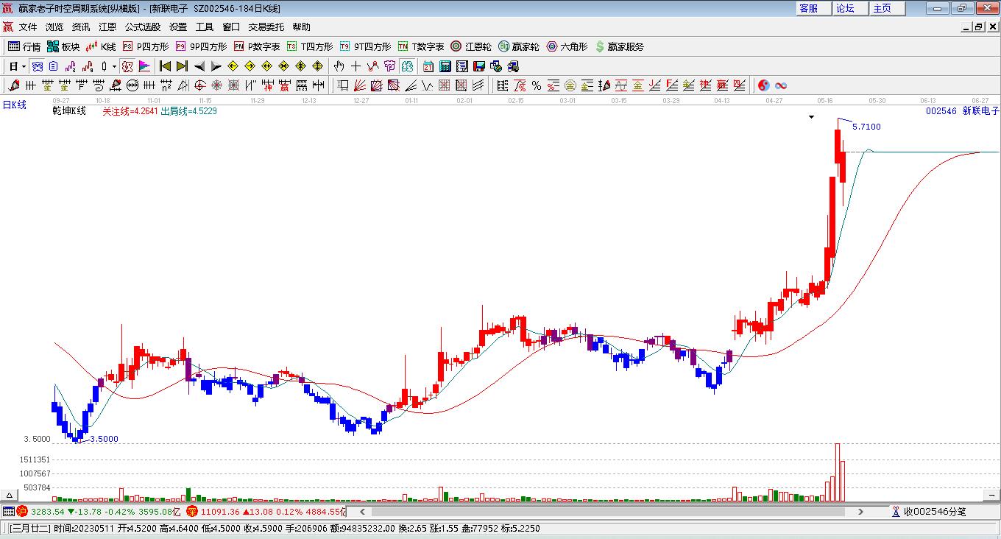Open the 工具 menu
1001x539 pixels.
click(205, 27)
